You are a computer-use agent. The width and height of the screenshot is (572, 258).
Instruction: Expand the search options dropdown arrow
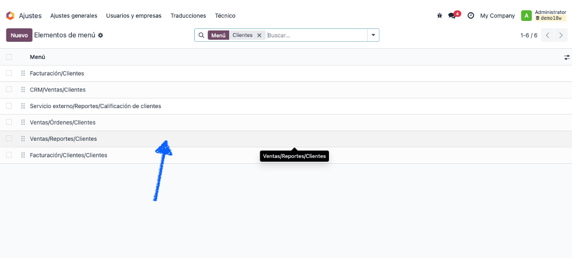[373, 35]
